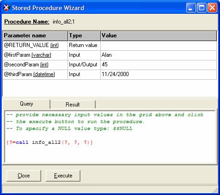Viewport: 220px width, 195px height.
Task: Click the empty @RETURN_VALUE value cell
Action: (159, 45)
